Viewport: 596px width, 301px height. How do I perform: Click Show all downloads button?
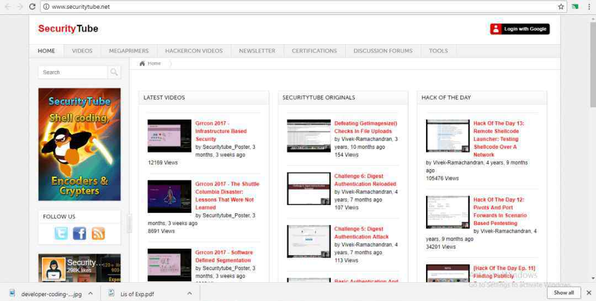coord(563,293)
